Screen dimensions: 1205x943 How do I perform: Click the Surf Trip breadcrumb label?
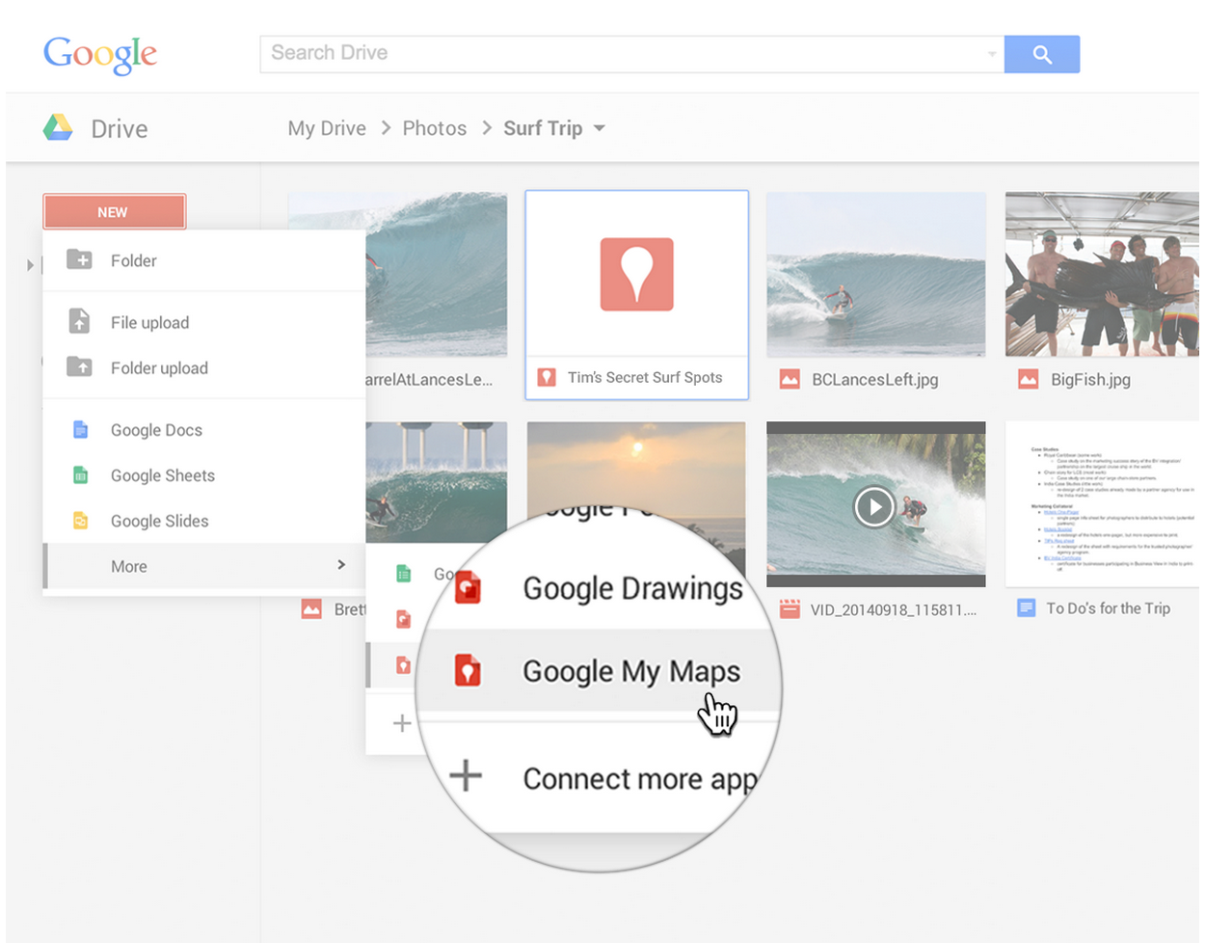pyautogui.click(x=543, y=128)
